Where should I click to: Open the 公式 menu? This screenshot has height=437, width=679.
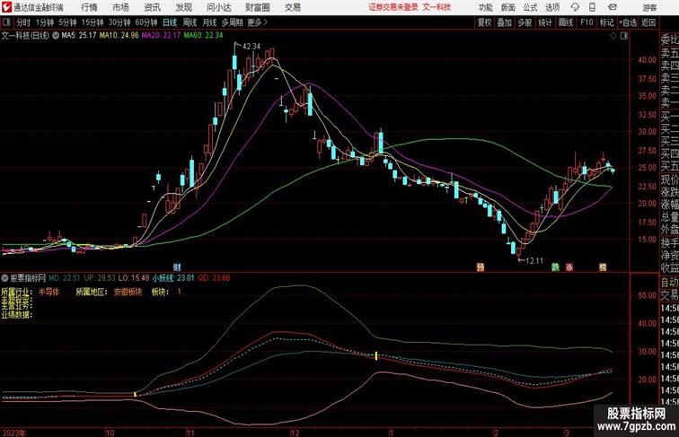pos(530,7)
